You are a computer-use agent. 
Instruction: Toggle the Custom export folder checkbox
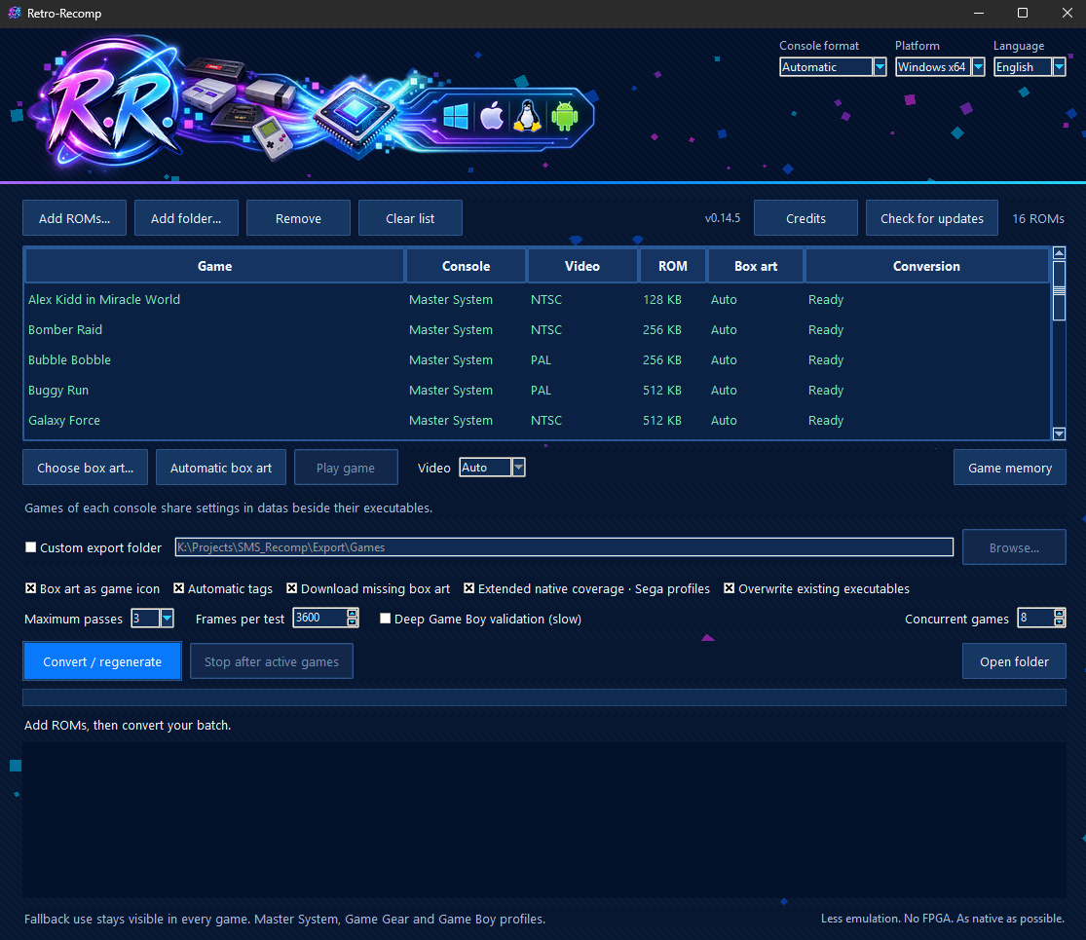(x=30, y=547)
